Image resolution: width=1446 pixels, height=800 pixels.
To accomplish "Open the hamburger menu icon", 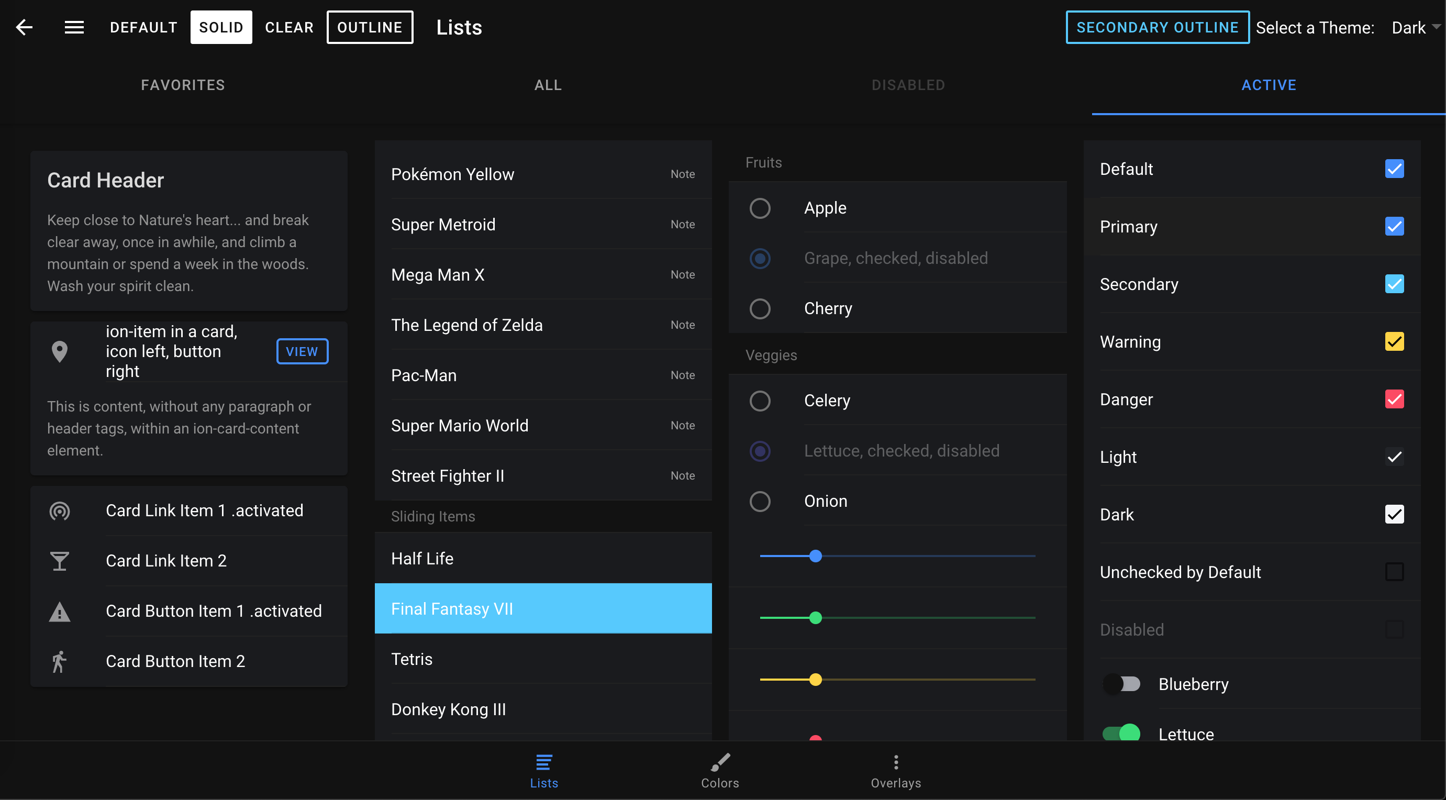I will 74,27.
